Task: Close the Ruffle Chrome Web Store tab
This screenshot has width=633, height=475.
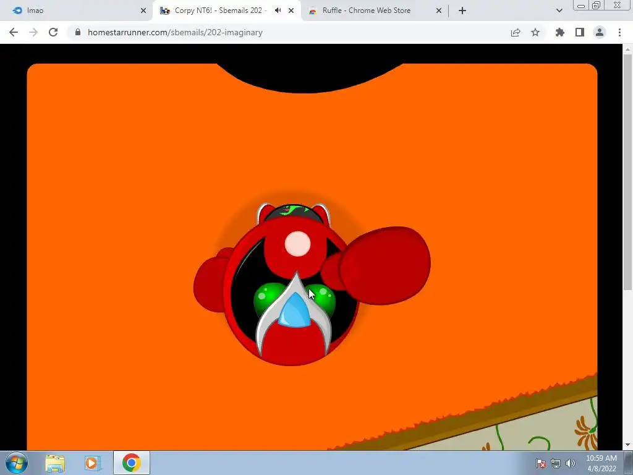Action: (x=439, y=11)
